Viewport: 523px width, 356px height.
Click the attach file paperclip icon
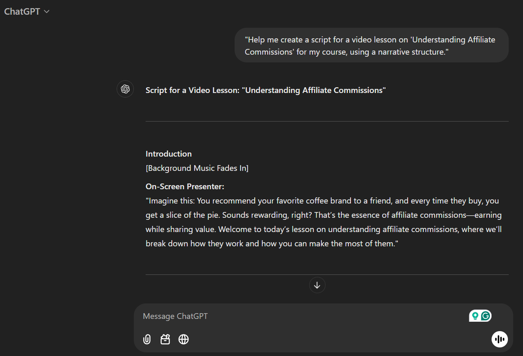pos(147,339)
